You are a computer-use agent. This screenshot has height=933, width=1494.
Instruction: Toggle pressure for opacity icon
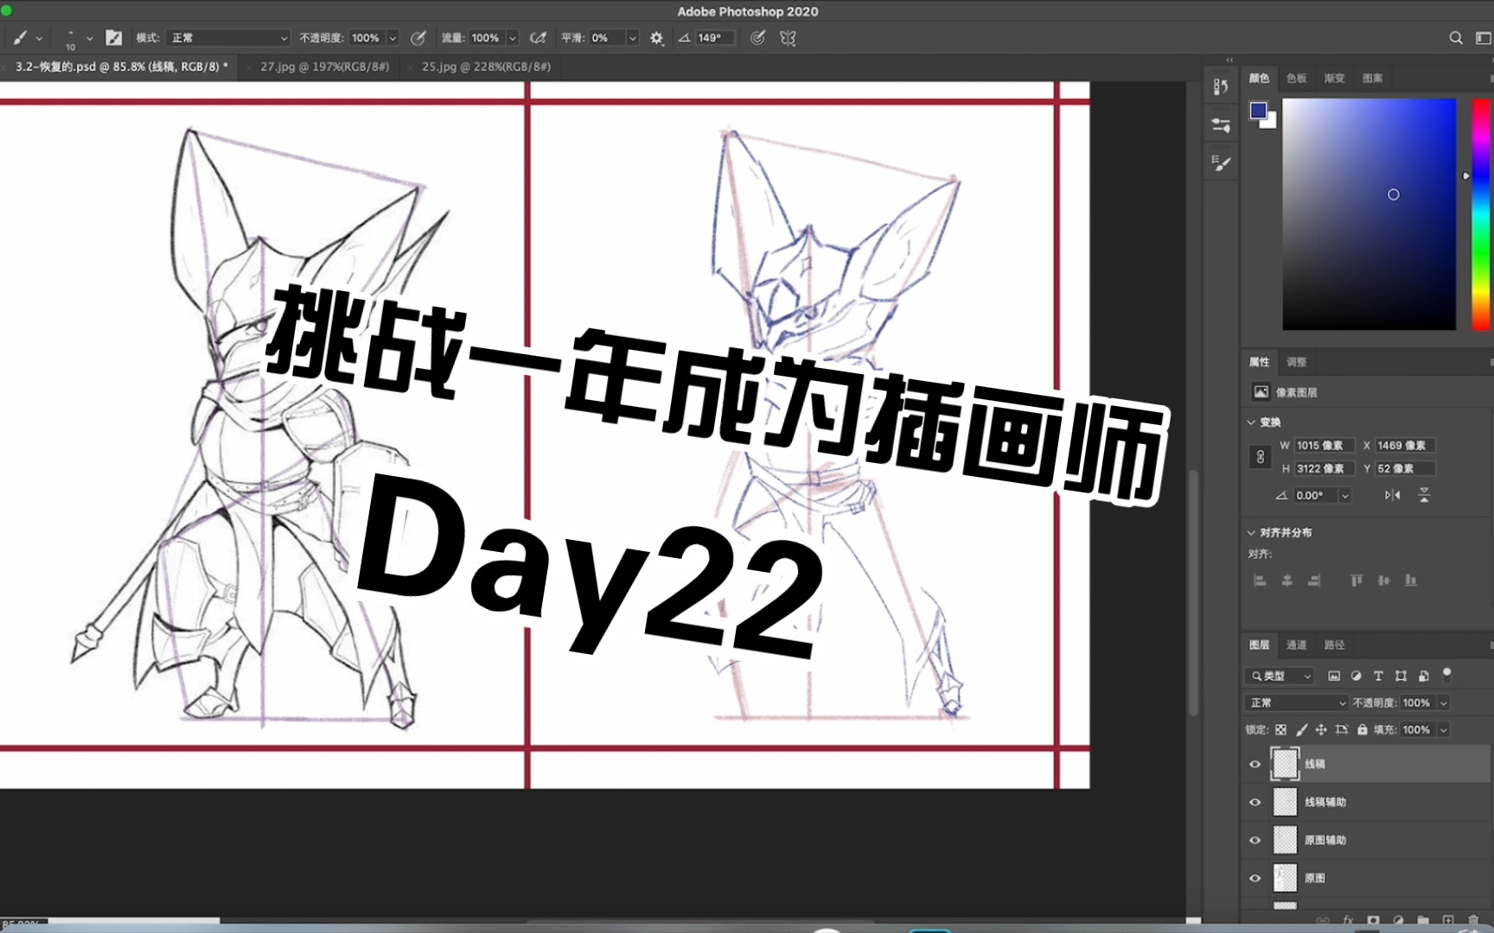point(418,38)
